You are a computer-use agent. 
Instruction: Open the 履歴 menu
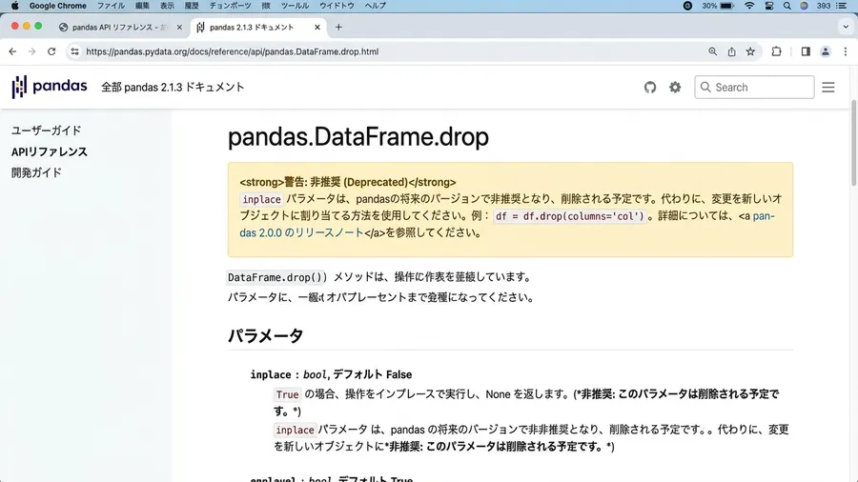coord(192,6)
